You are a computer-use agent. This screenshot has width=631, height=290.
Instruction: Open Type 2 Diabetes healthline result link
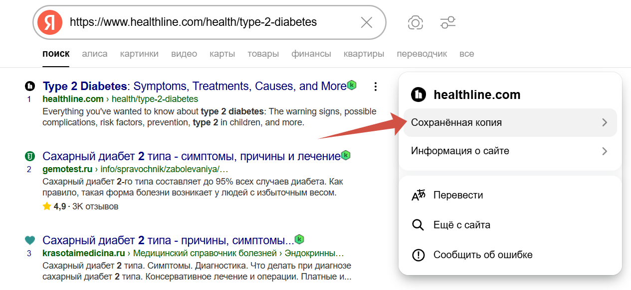point(195,87)
